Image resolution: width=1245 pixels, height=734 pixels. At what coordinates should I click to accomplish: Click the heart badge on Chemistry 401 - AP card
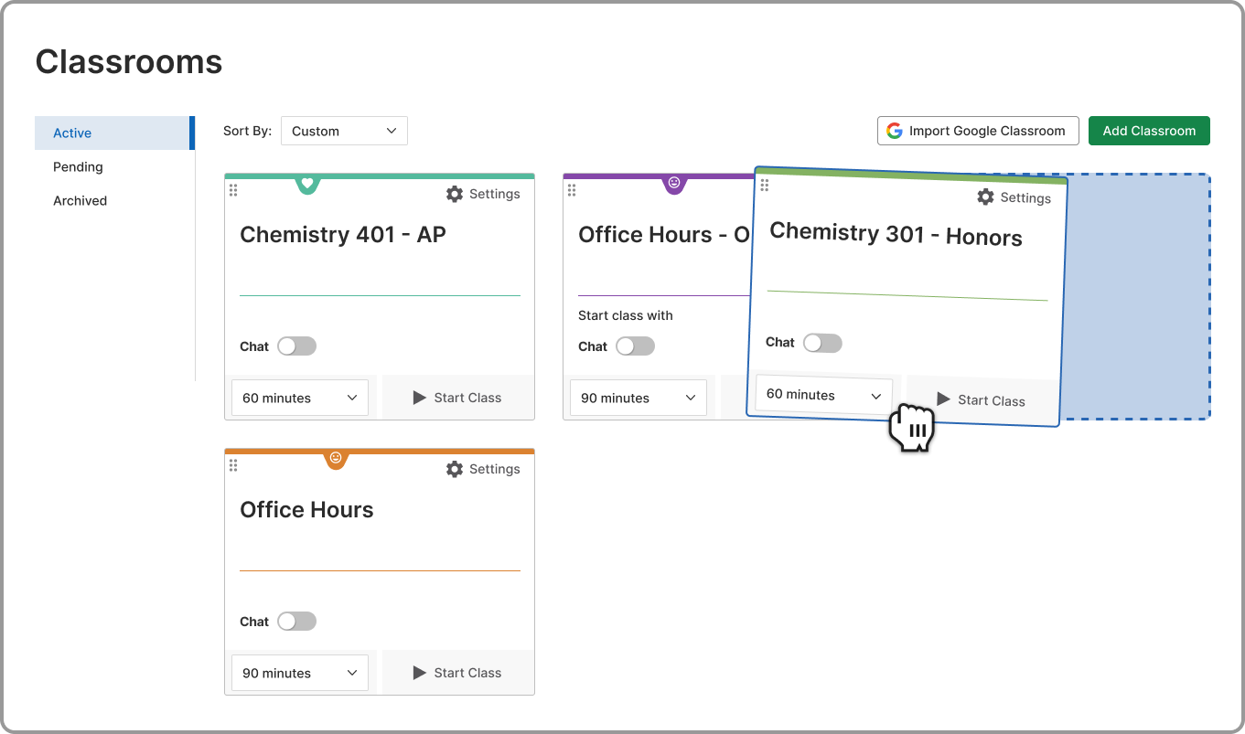[307, 184]
